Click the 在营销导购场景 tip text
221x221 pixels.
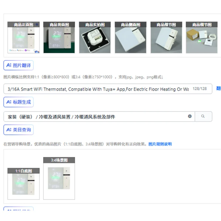(x=75, y=144)
